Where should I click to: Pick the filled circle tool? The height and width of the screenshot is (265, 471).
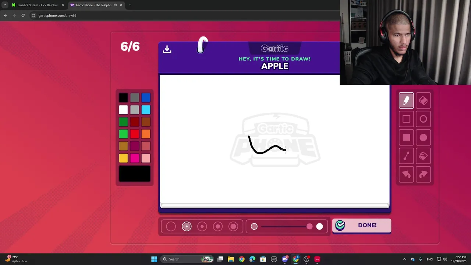coord(423,138)
